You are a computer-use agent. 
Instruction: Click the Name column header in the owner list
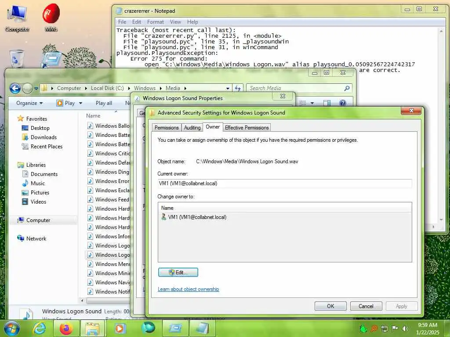(285, 208)
